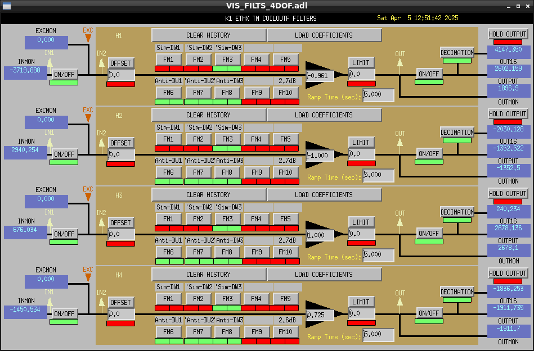Click the orange EXC arrow in H2 row
Image resolution: width=534 pixels, height=351 pixels.
[88, 118]
